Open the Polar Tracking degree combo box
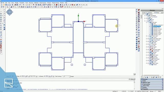 pos(67,76)
